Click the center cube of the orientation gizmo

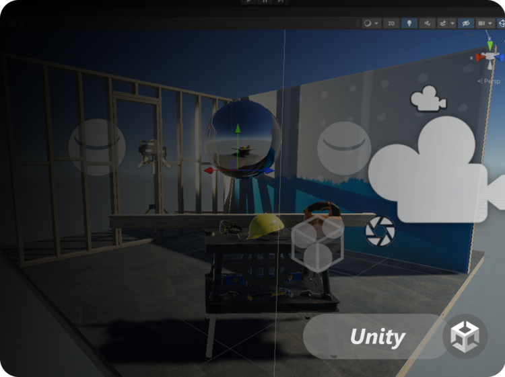point(490,56)
